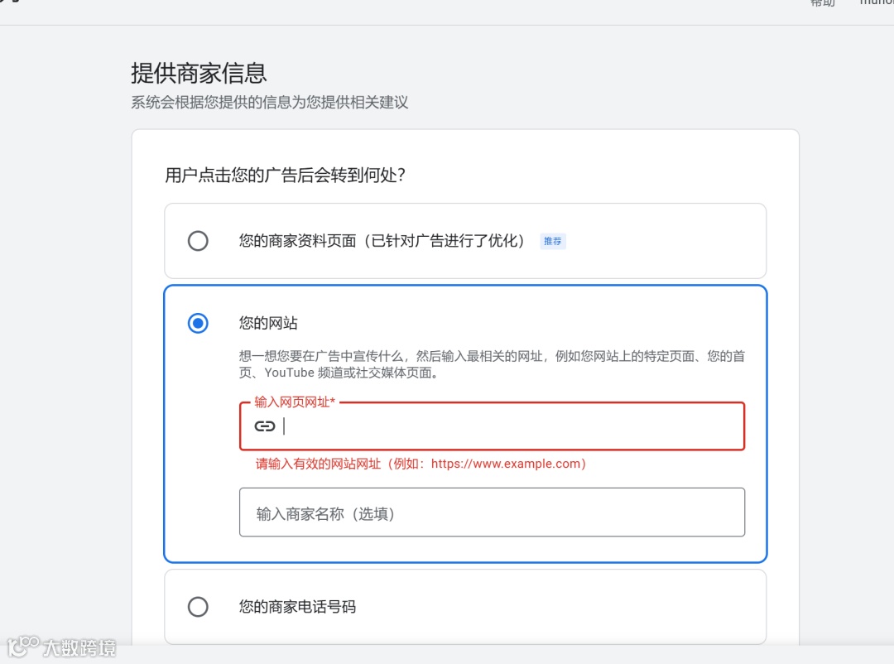Click the link chain icon in URL field

265,426
